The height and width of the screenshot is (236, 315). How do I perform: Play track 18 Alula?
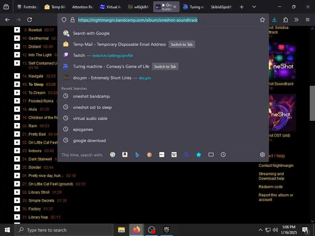pos(17,109)
